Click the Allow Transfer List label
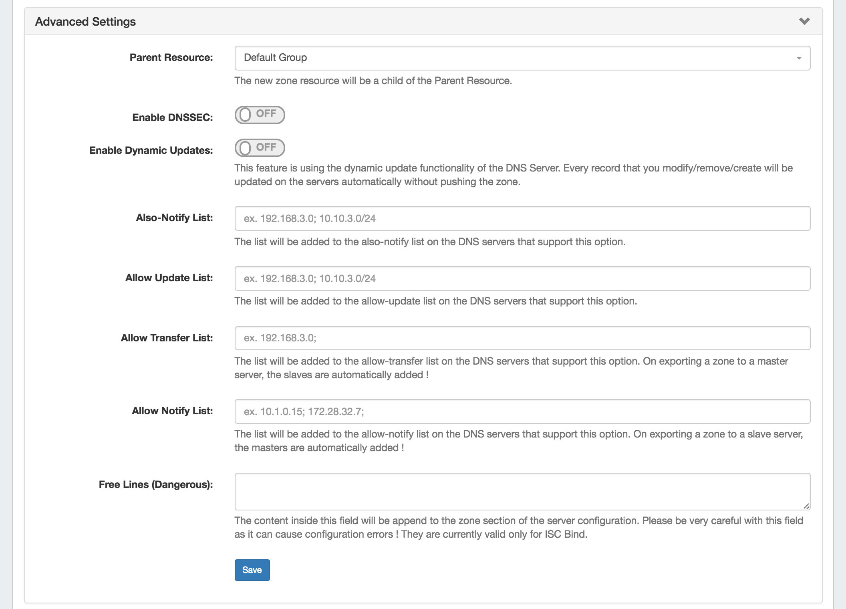This screenshot has width=846, height=609. click(167, 338)
